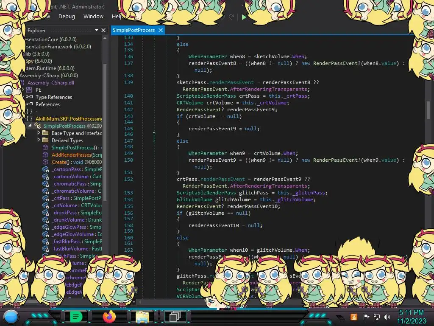Click the Assembly Explorer scroll-up arrow
This screenshot has width=434, height=326.
pos(105,39)
